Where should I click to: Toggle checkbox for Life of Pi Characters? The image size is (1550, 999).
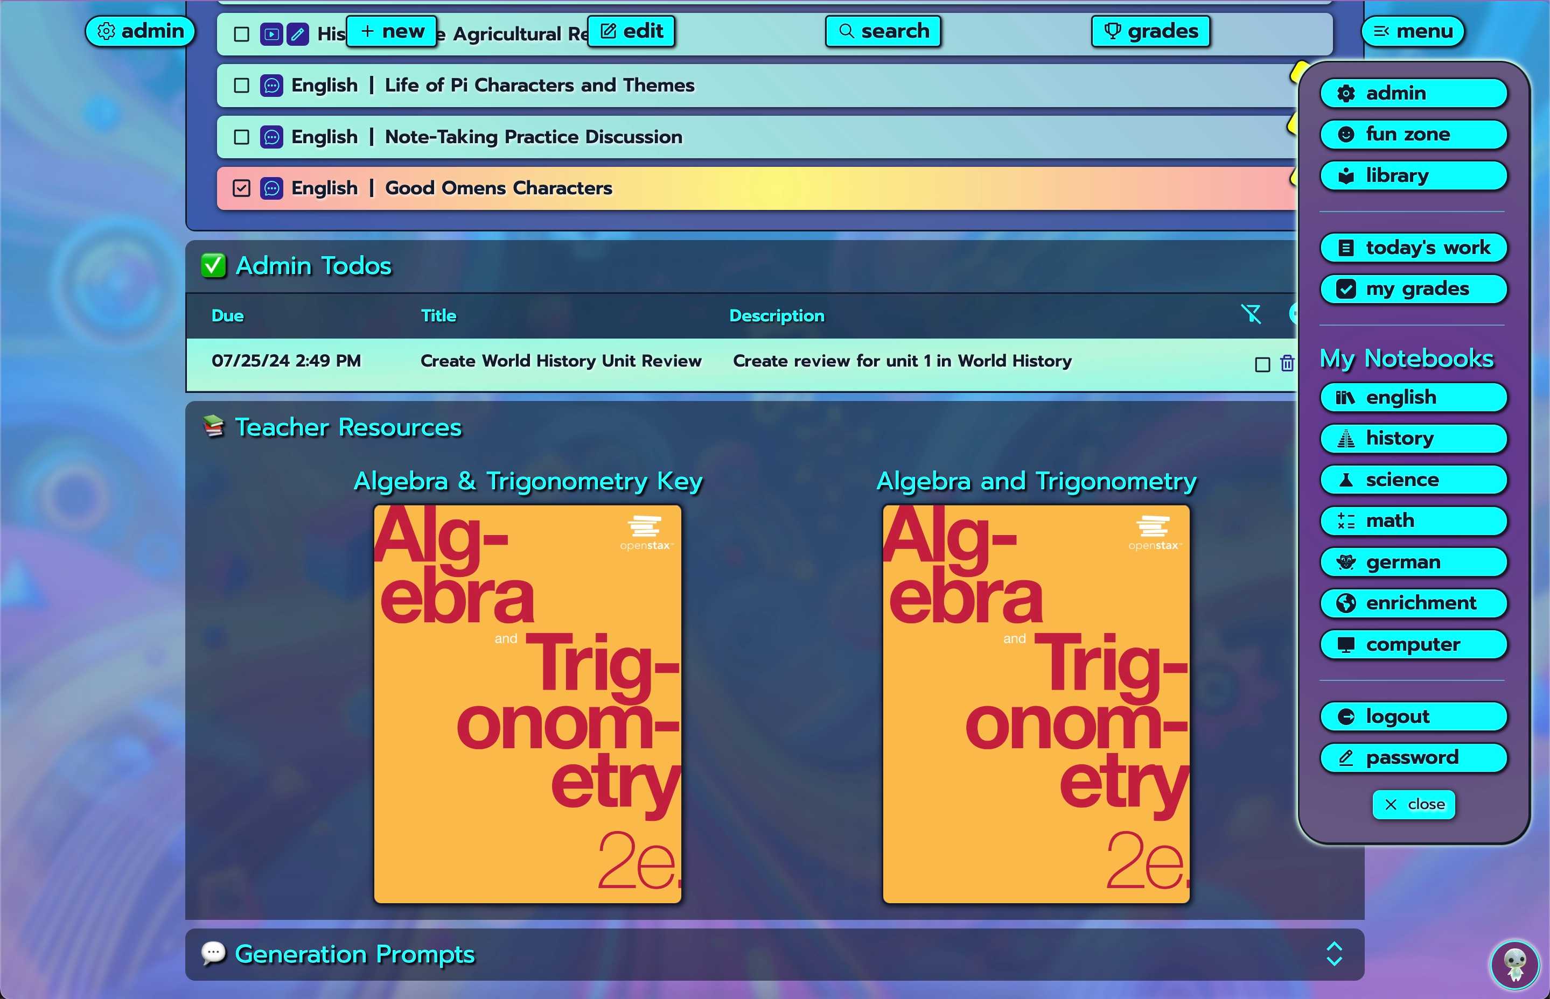coord(241,85)
